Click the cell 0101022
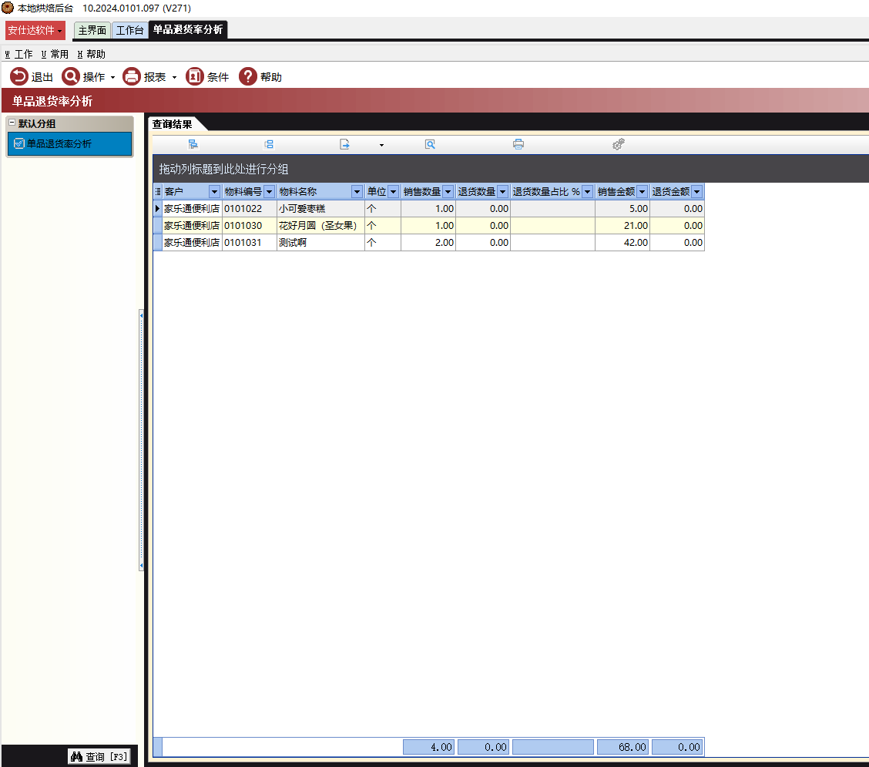The width and height of the screenshot is (869, 767). click(250, 209)
